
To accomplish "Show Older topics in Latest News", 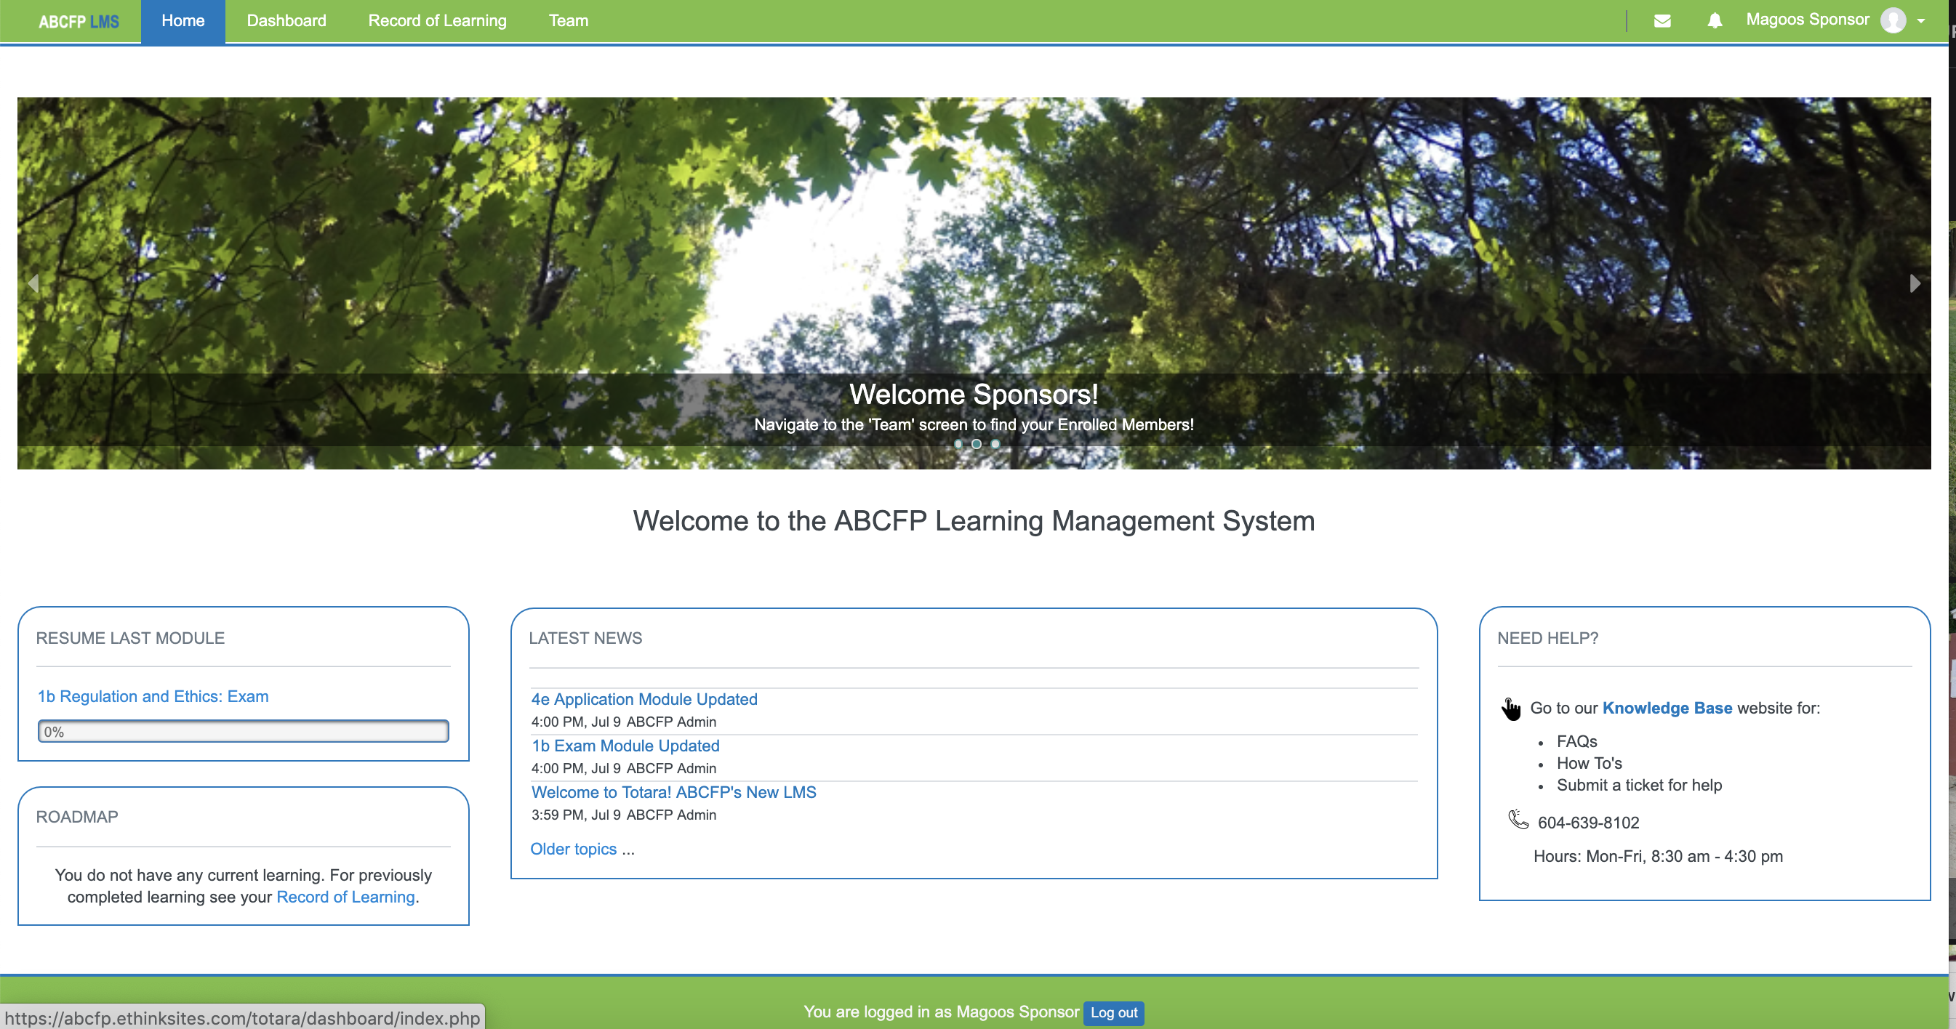I will click(573, 850).
